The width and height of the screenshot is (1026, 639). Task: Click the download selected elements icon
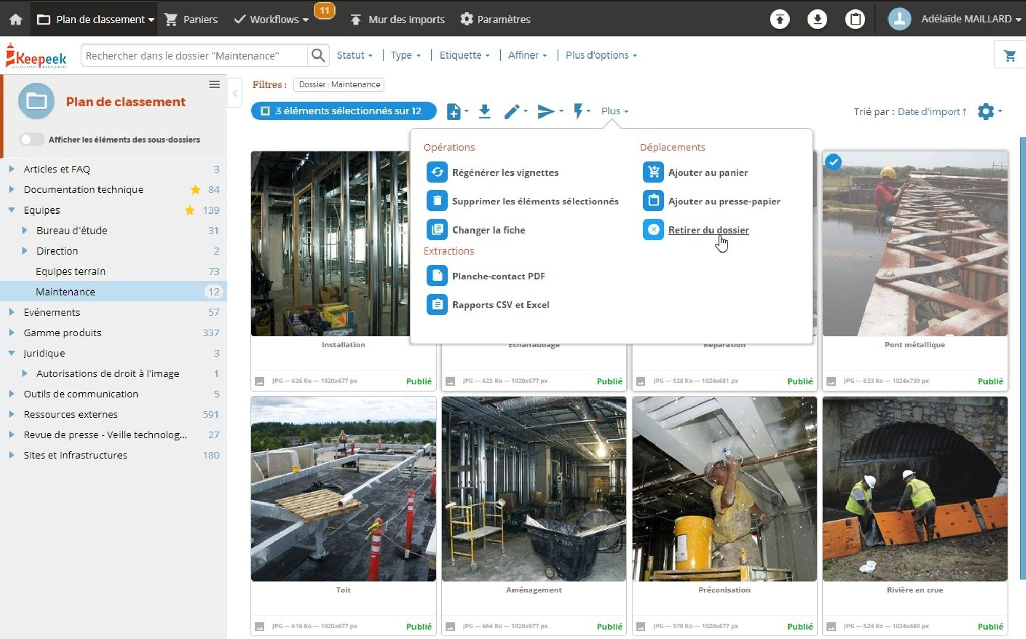click(x=484, y=111)
